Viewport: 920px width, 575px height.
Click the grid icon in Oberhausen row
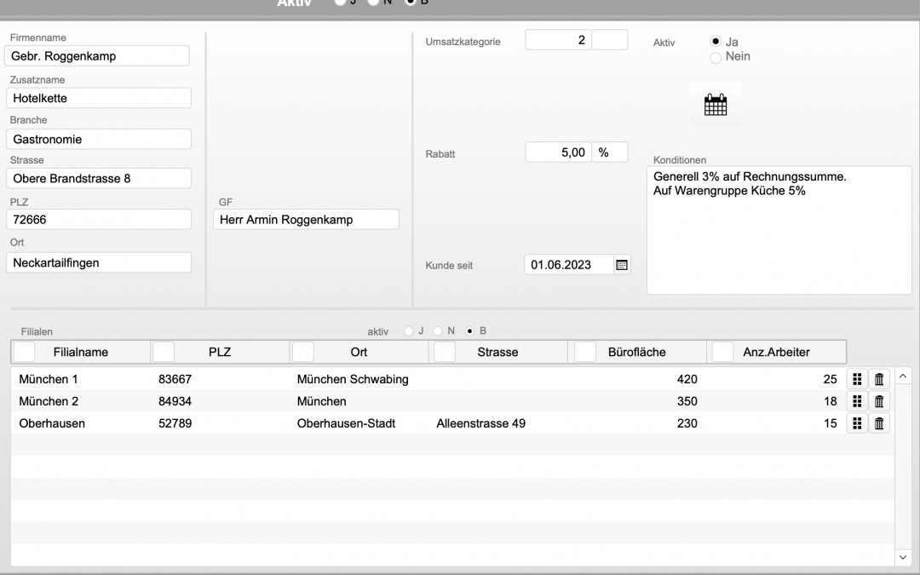tap(857, 423)
